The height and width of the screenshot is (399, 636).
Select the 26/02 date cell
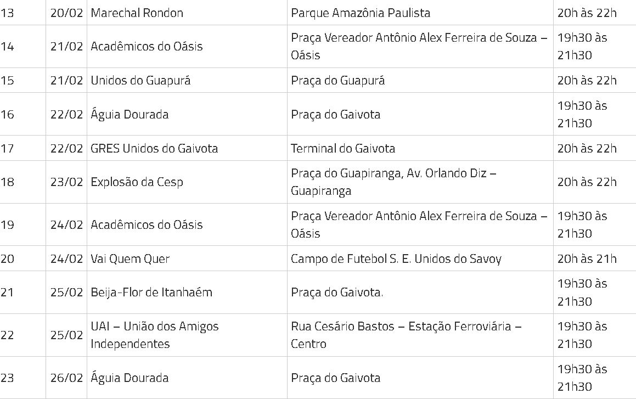pos(66,378)
